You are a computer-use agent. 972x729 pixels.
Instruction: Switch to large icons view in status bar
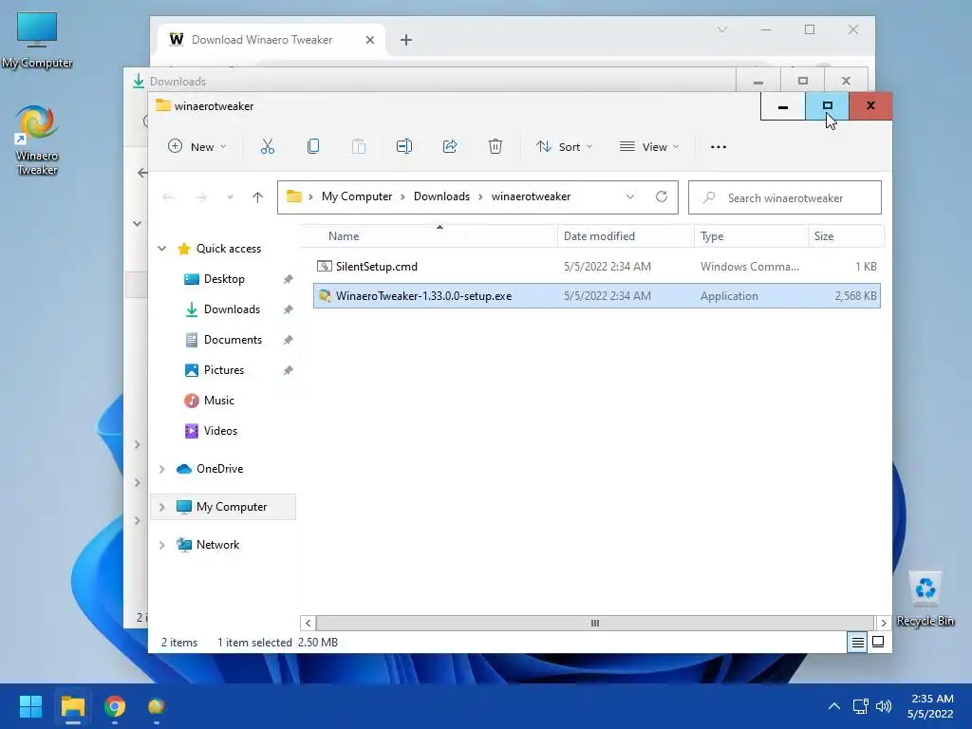(878, 643)
